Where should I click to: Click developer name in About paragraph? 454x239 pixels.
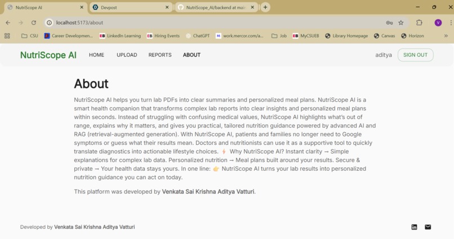tap(208, 192)
